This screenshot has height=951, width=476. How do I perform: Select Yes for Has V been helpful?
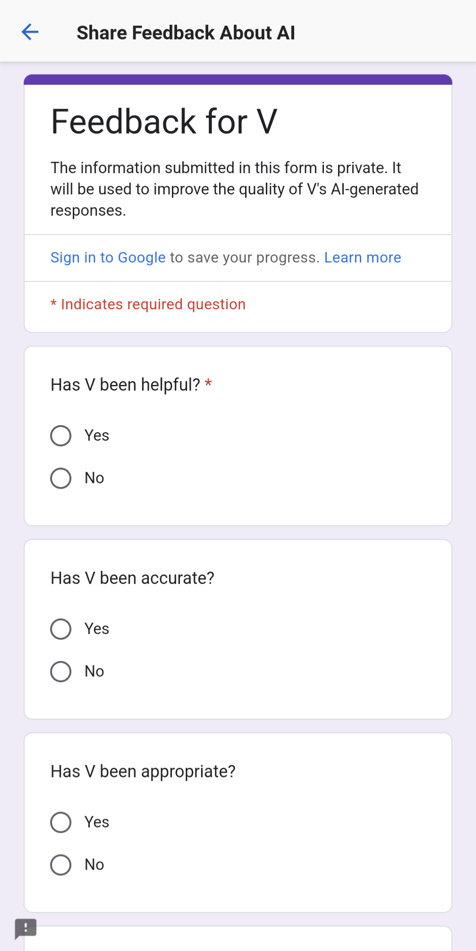(x=61, y=436)
